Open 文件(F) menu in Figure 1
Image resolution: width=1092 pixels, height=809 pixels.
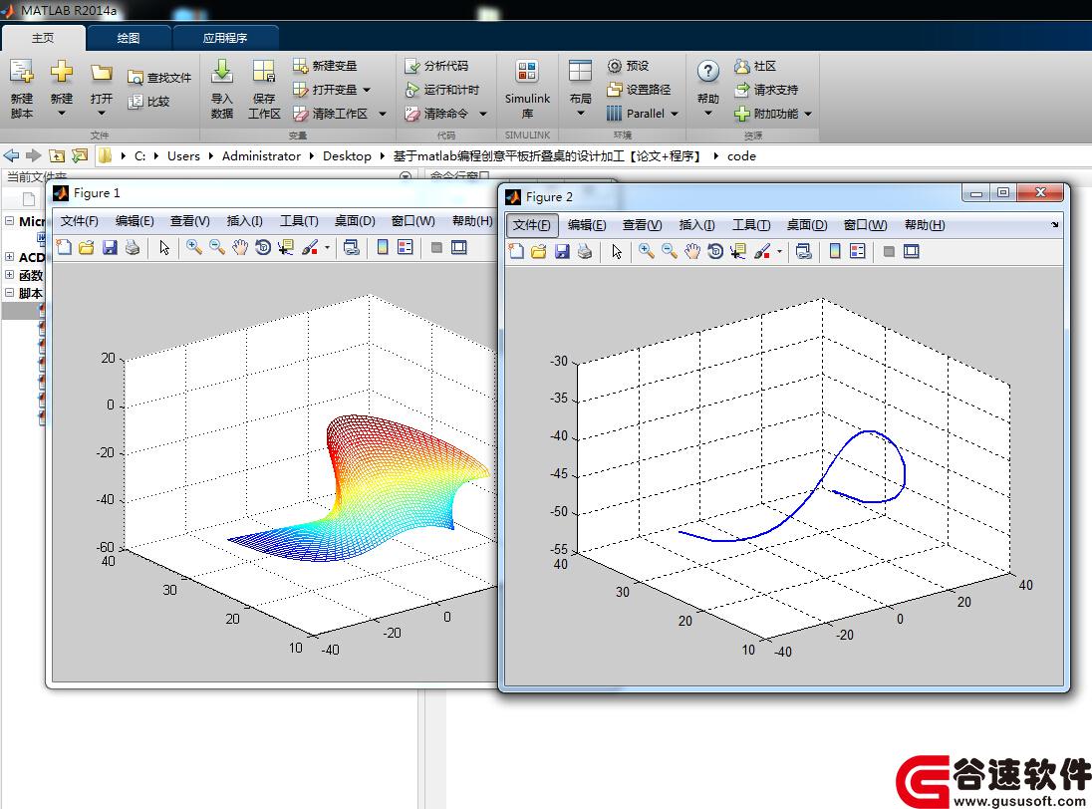tap(80, 221)
